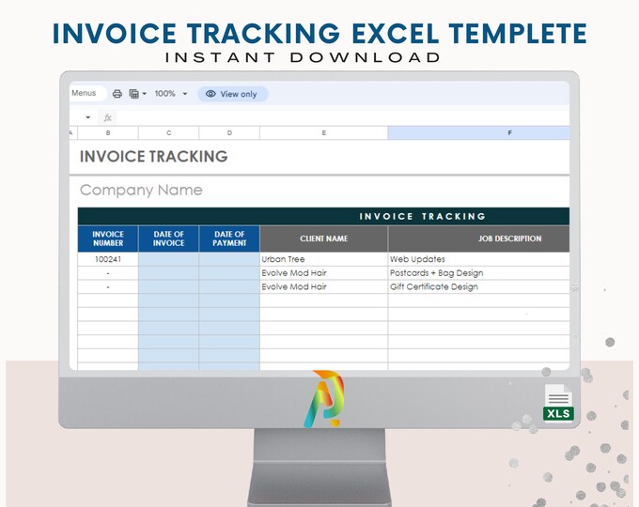
Task: Select cell with invoice number 100241
Action: 108,259
